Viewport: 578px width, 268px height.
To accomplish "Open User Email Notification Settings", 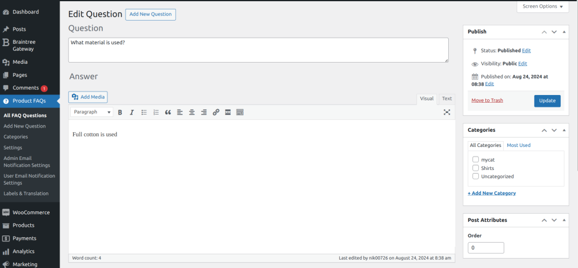I will click(x=29, y=179).
